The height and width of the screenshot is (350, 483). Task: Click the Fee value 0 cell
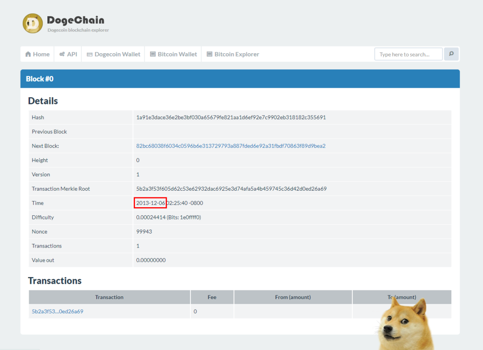212,312
